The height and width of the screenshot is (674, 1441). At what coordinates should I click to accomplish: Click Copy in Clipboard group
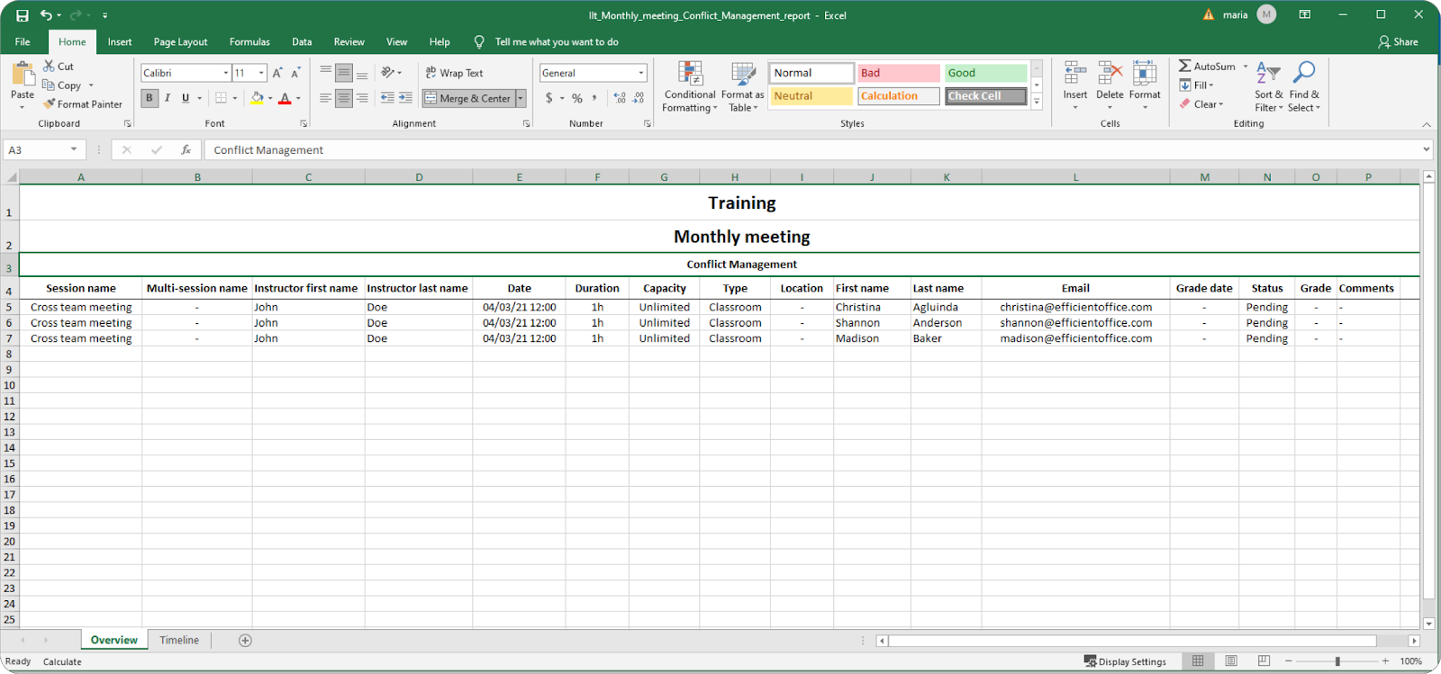(x=62, y=85)
